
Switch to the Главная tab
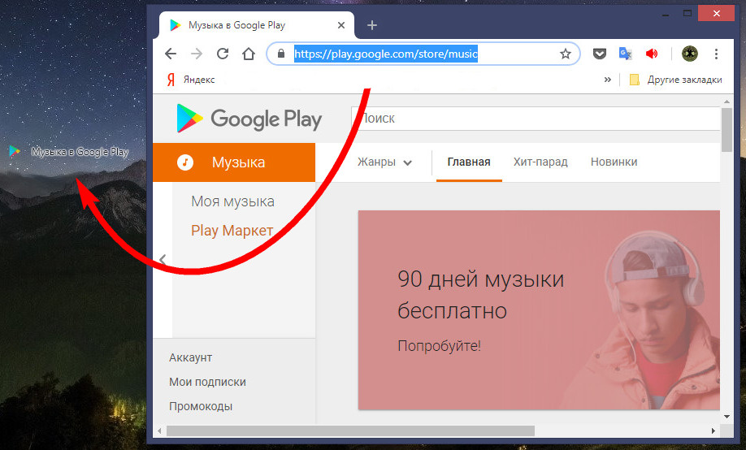469,162
